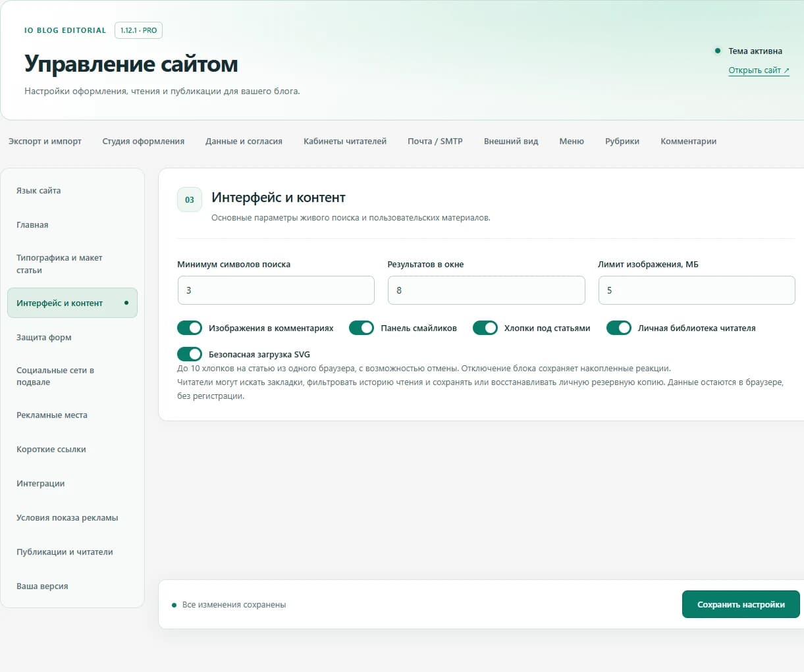
Task: Select Интерфейс и контент sidebar item
Action: 72,303
